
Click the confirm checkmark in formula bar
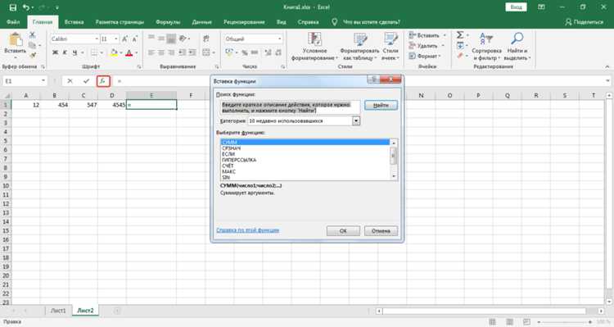(86, 81)
